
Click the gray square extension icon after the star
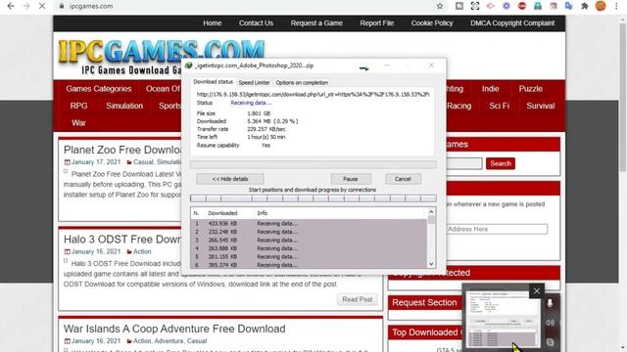(459, 6)
